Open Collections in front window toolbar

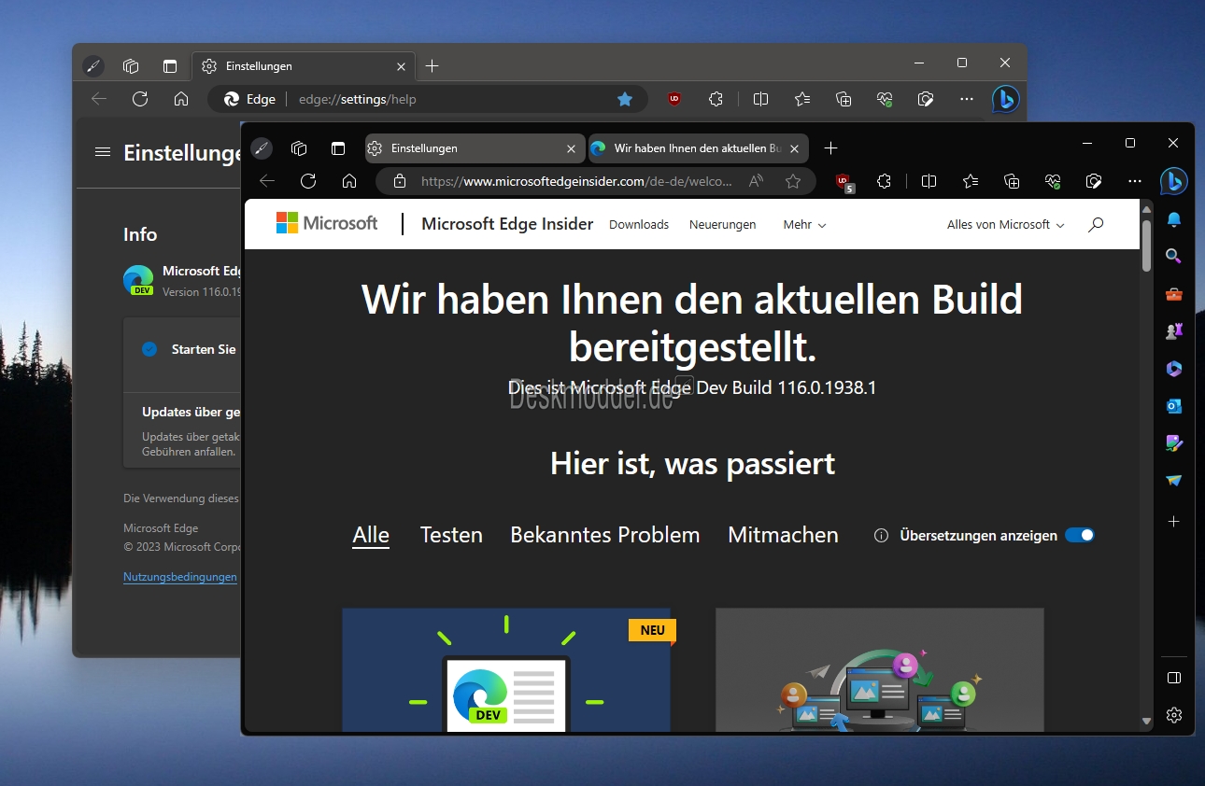point(1012,181)
